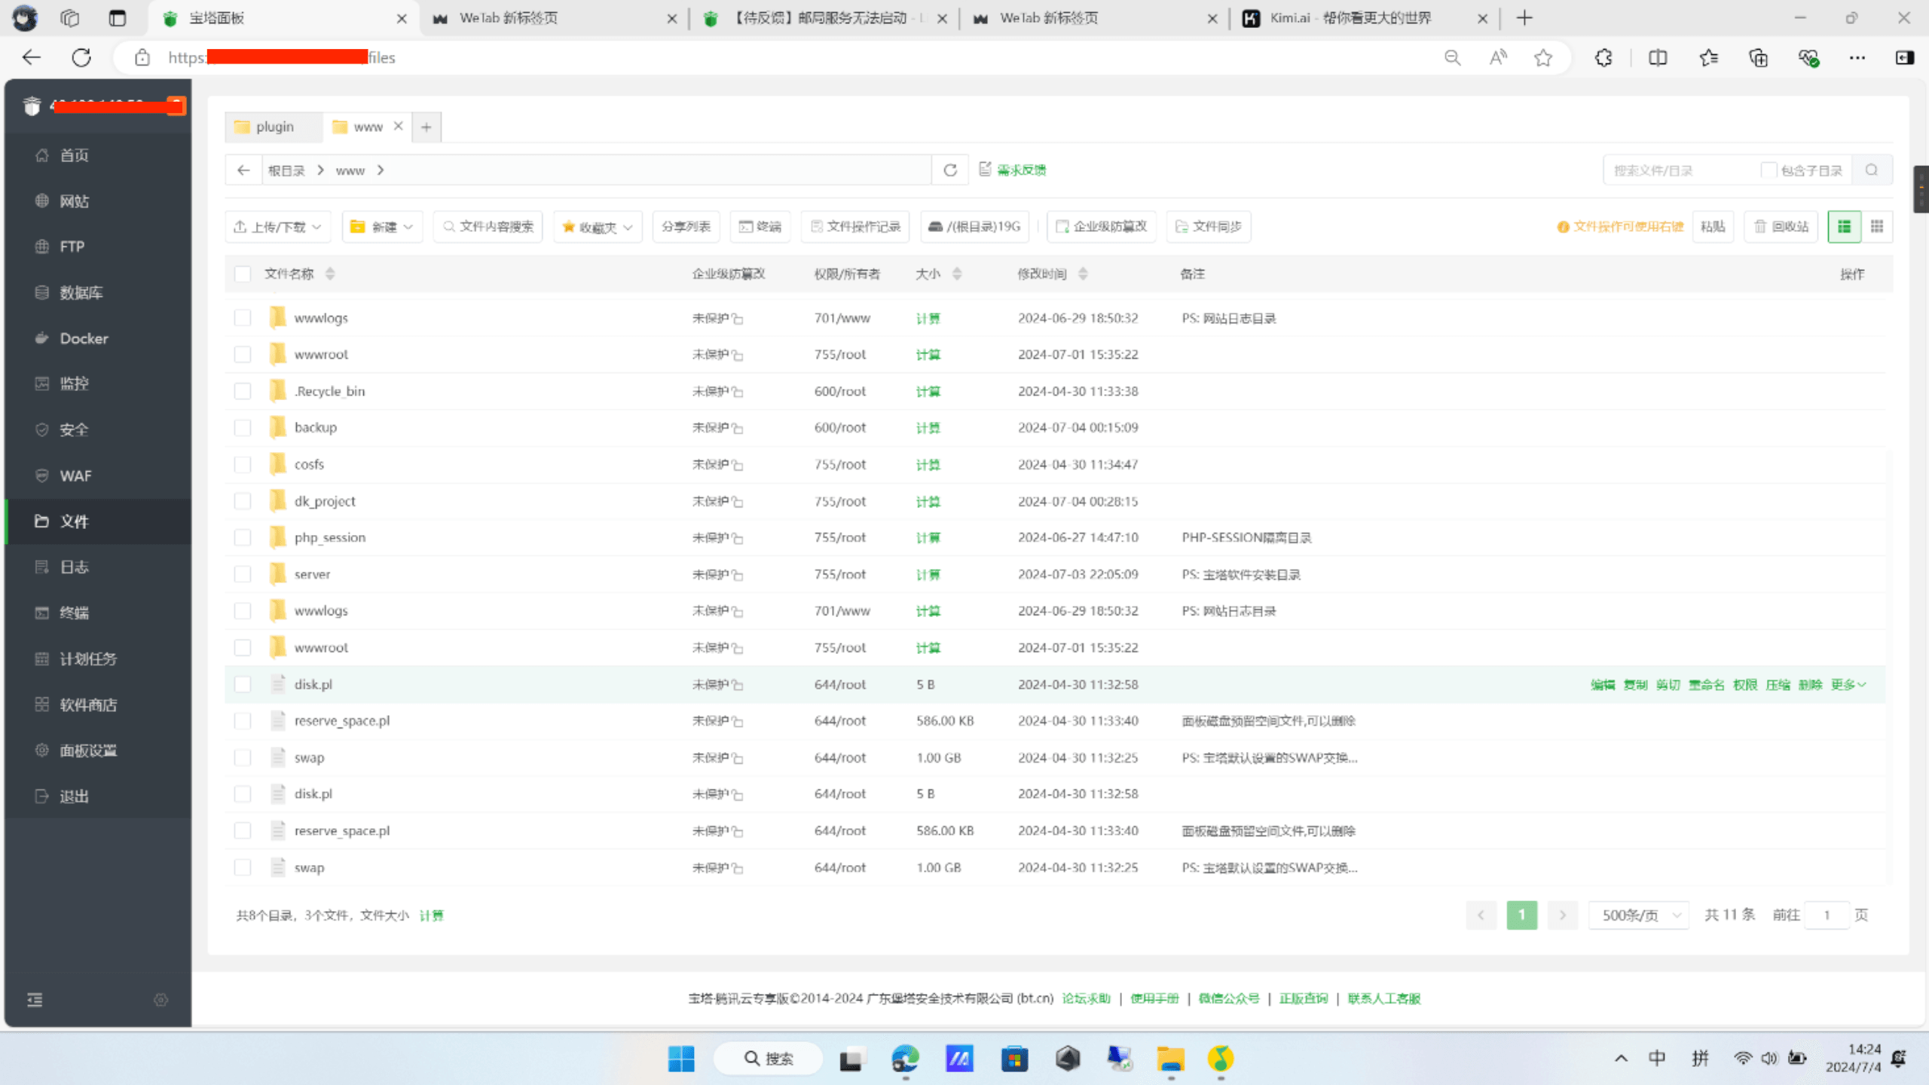Click the 前往 page number input
This screenshot has height=1085, width=1929.
(1827, 915)
